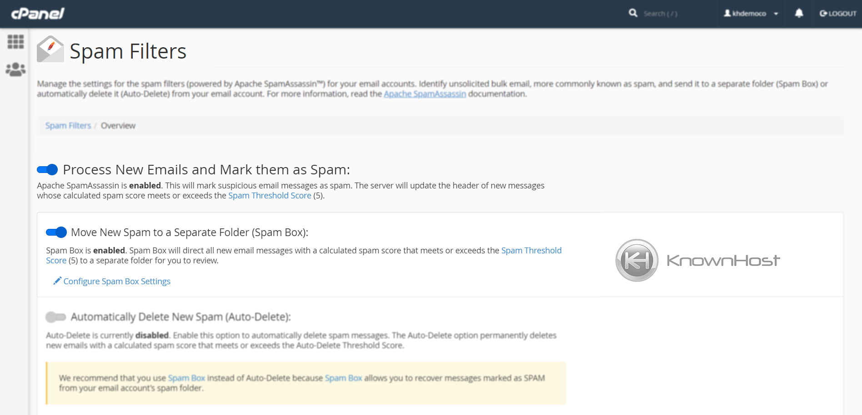Open the apps grid in the sidebar
The width and height of the screenshot is (862, 415).
pos(15,41)
